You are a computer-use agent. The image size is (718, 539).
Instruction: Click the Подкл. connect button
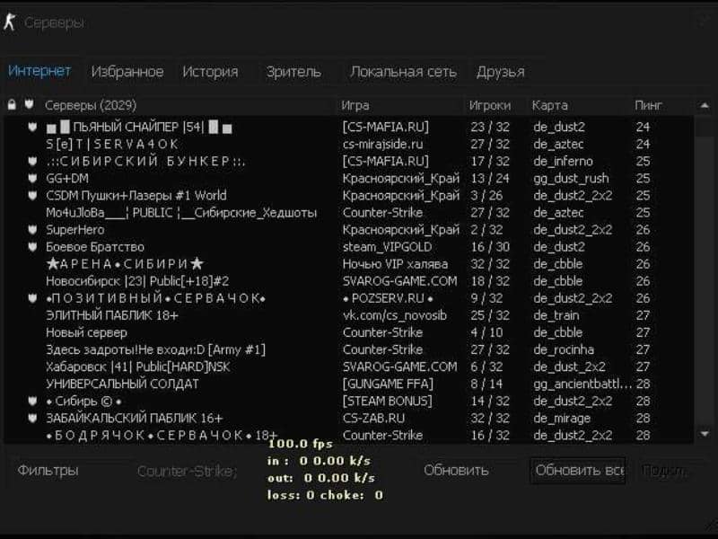[x=664, y=471]
